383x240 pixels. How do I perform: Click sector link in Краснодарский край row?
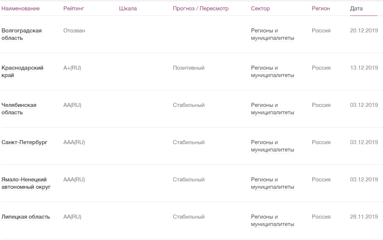tap(272, 71)
